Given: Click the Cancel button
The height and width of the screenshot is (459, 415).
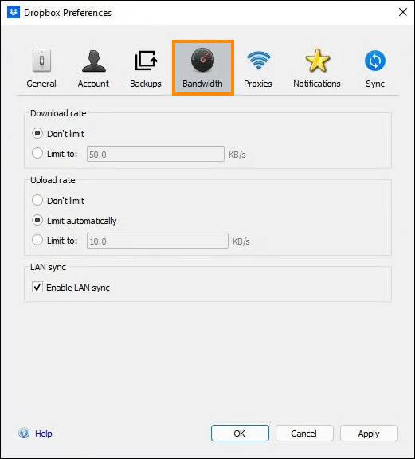Looking at the screenshot, I should [304, 433].
